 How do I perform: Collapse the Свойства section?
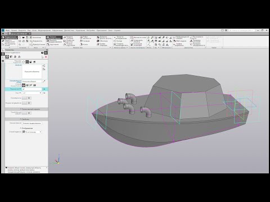(x=26, y=119)
